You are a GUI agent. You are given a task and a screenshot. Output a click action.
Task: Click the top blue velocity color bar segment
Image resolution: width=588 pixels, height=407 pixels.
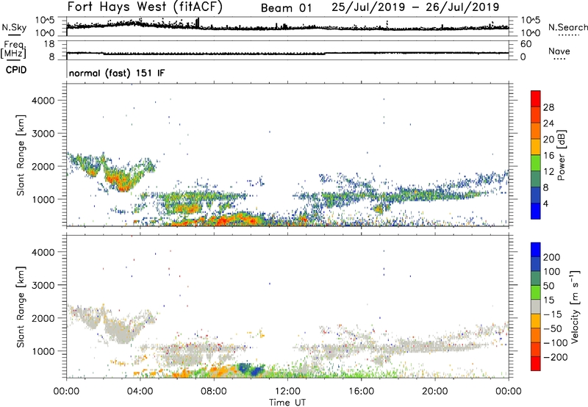point(536,250)
